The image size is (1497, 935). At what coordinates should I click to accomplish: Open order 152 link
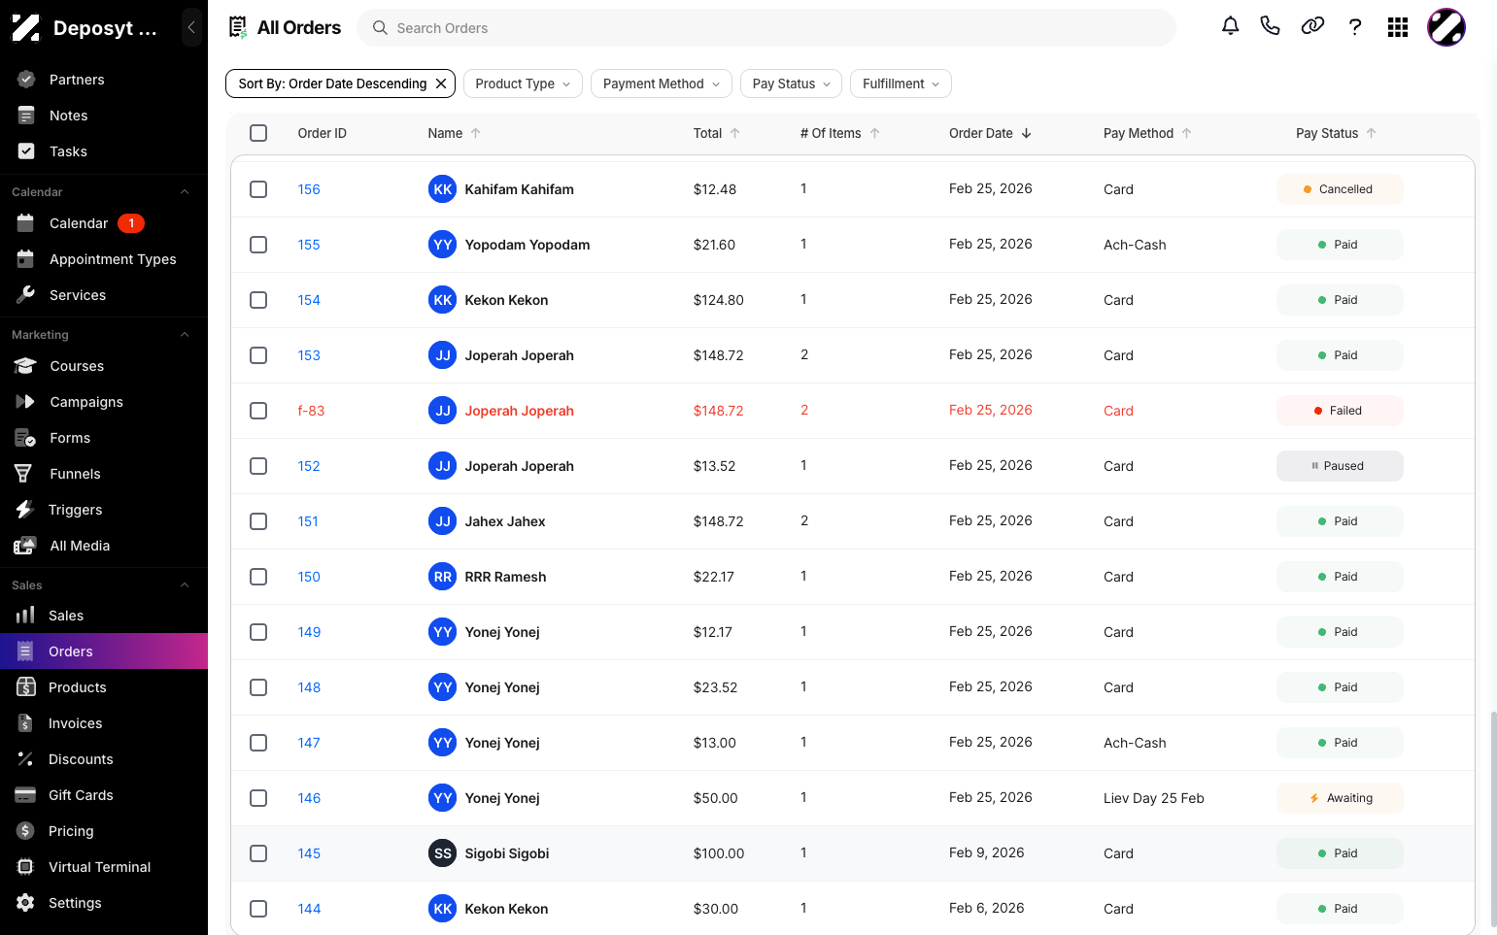pyautogui.click(x=309, y=466)
